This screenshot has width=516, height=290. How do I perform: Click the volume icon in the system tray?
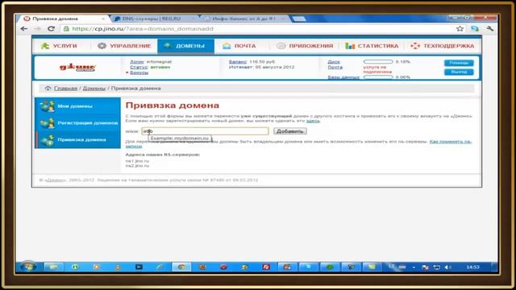pyautogui.click(x=447, y=267)
